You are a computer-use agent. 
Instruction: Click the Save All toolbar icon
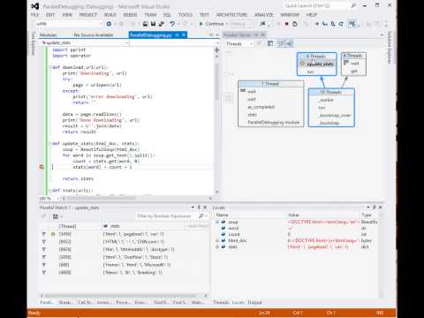pyautogui.click(x=162, y=24)
